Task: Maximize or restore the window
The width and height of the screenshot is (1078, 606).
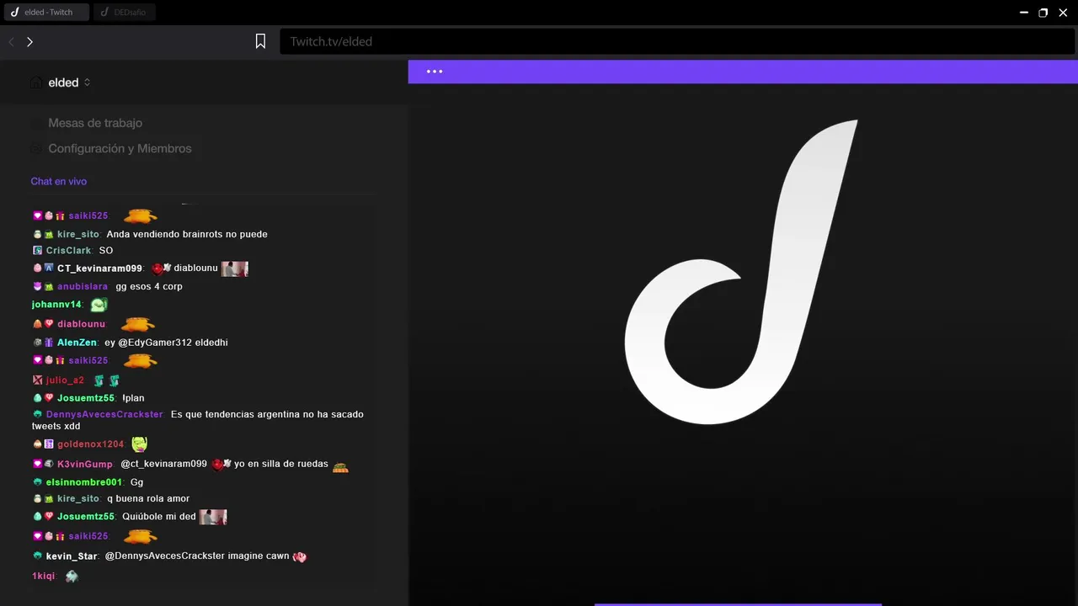Action: coord(1043,13)
